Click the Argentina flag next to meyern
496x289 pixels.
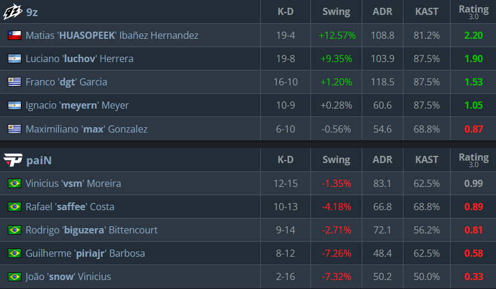click(x=14, y=105)
